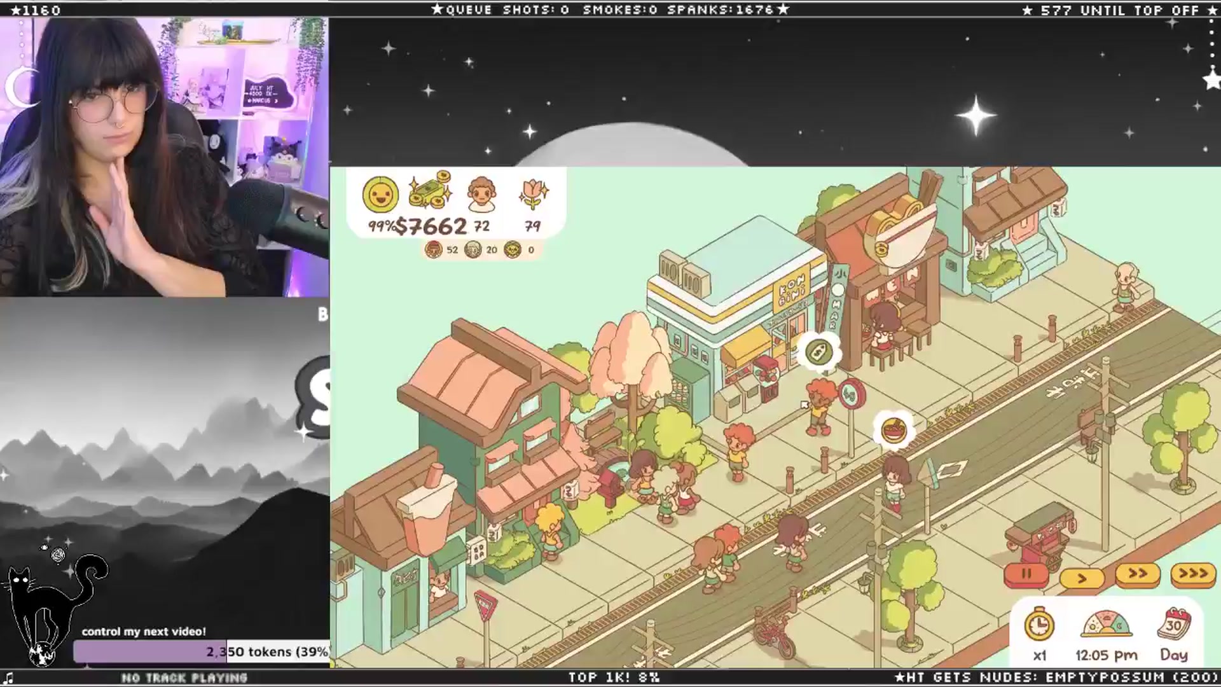The image size is (1221, 687).
Task: Click the 'NO TRACK PLAYING' status text
Action: (184, 678)
